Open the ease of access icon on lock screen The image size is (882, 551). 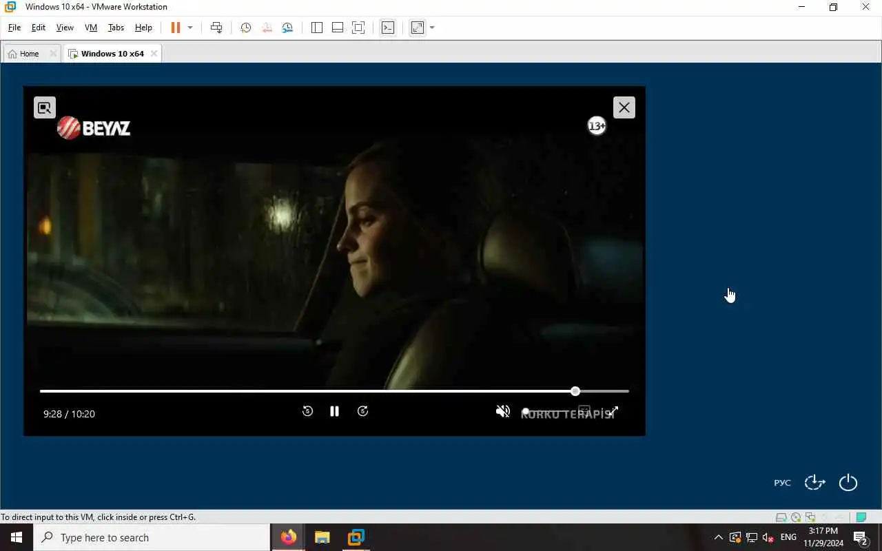tap(814, 483)
